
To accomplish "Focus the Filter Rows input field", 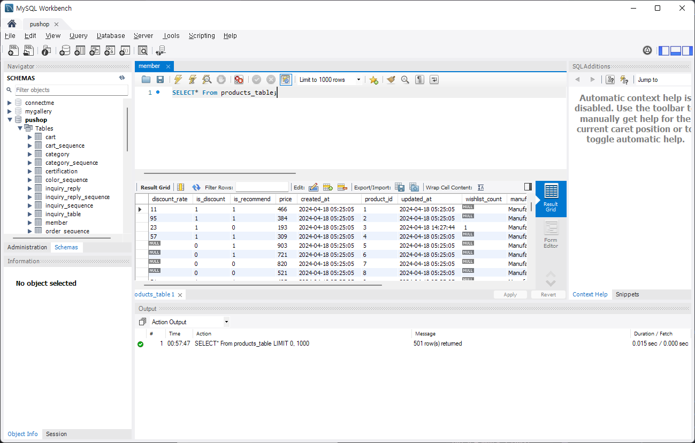I will click(x=262, y=187).
